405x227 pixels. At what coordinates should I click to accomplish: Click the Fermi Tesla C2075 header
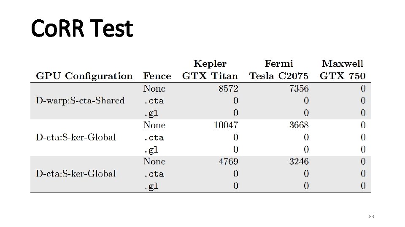pos(279,70)
